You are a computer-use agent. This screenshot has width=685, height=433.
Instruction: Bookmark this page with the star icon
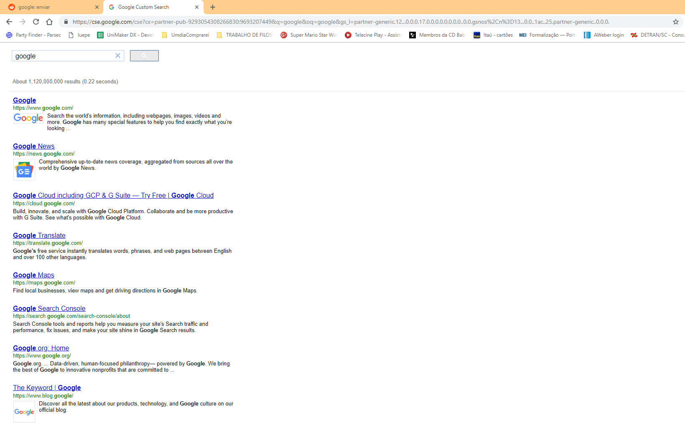[x=676, y=22]
